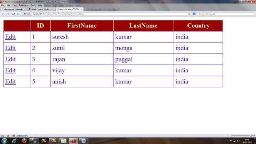Open the tools icon app in taskbar
The image size is (256, 144).
(x=34, y=141)
